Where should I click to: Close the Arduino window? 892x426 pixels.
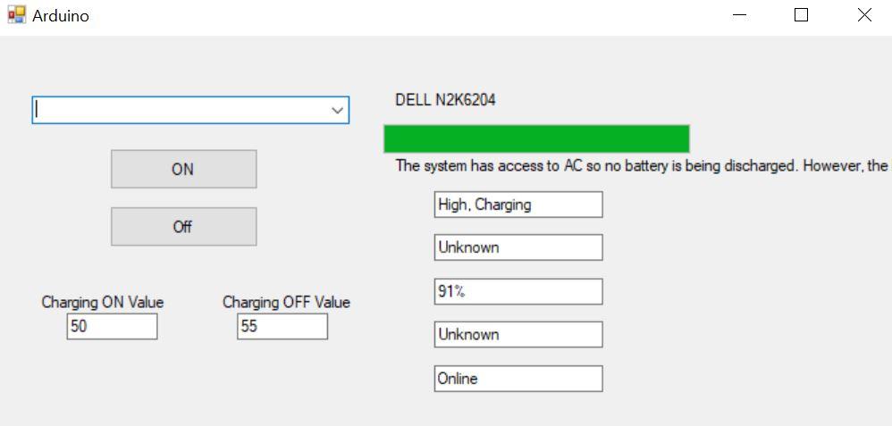864,15
